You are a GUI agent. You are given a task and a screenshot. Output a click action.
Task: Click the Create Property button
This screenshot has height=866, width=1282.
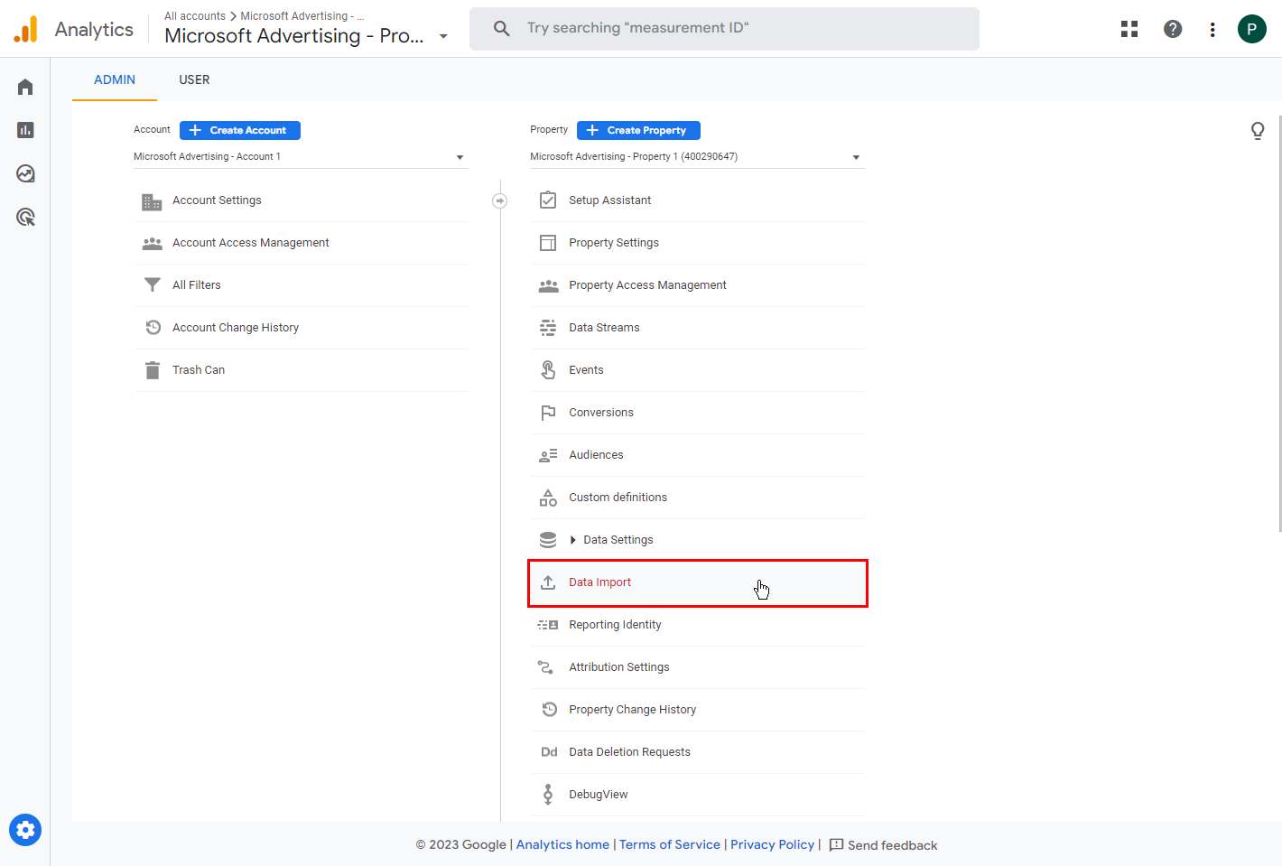pyautogui.click(x=638, y=130)
